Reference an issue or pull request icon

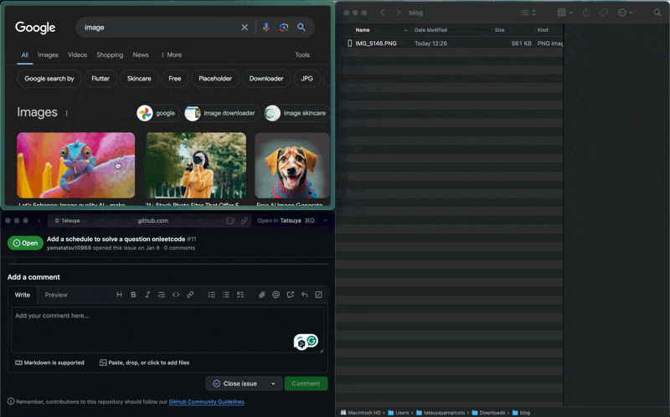290,295
